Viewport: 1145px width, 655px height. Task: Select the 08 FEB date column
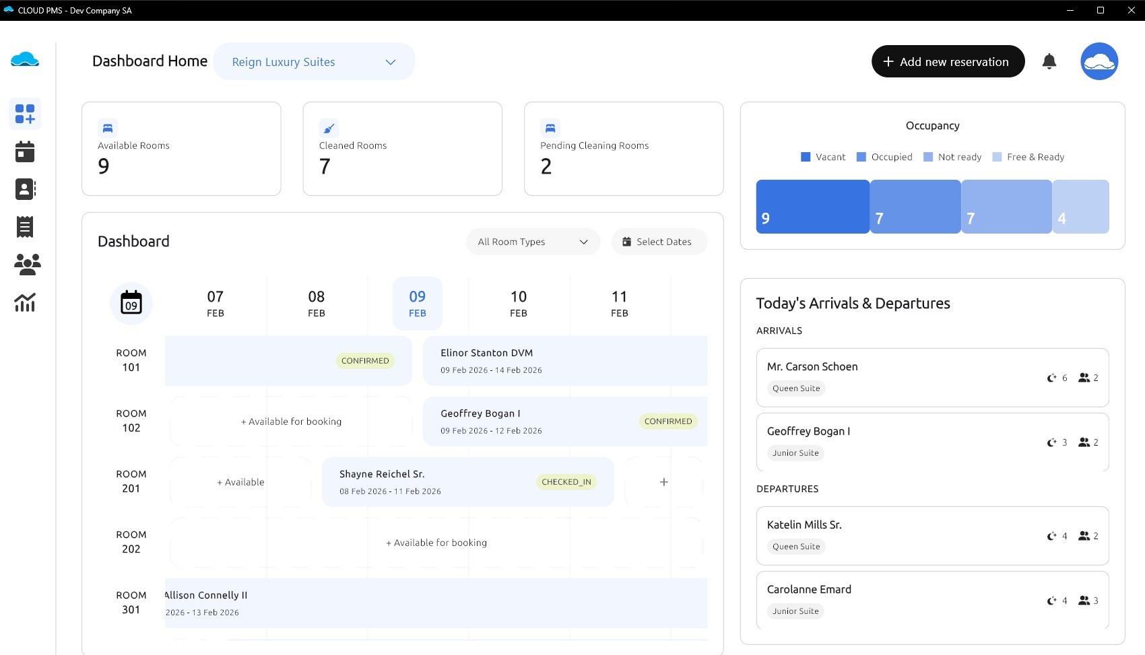click(317, 304)
